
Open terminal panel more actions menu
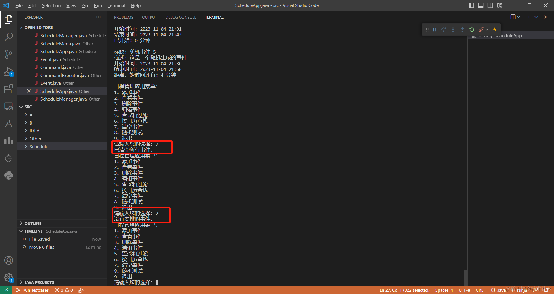(527, 17)
